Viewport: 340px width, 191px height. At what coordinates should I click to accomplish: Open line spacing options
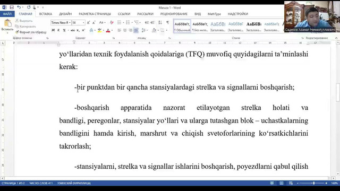click(144, 30)
